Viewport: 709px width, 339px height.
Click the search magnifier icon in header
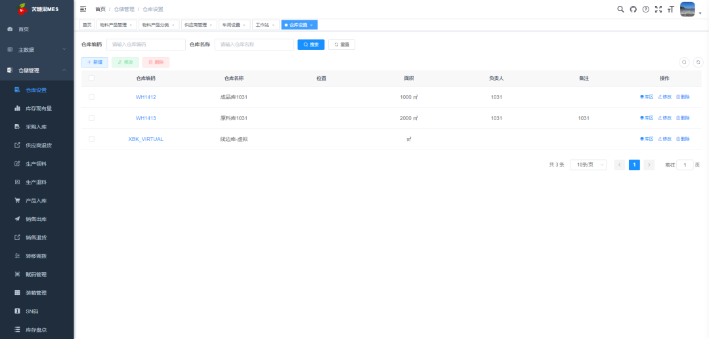(x=620, y=9)
